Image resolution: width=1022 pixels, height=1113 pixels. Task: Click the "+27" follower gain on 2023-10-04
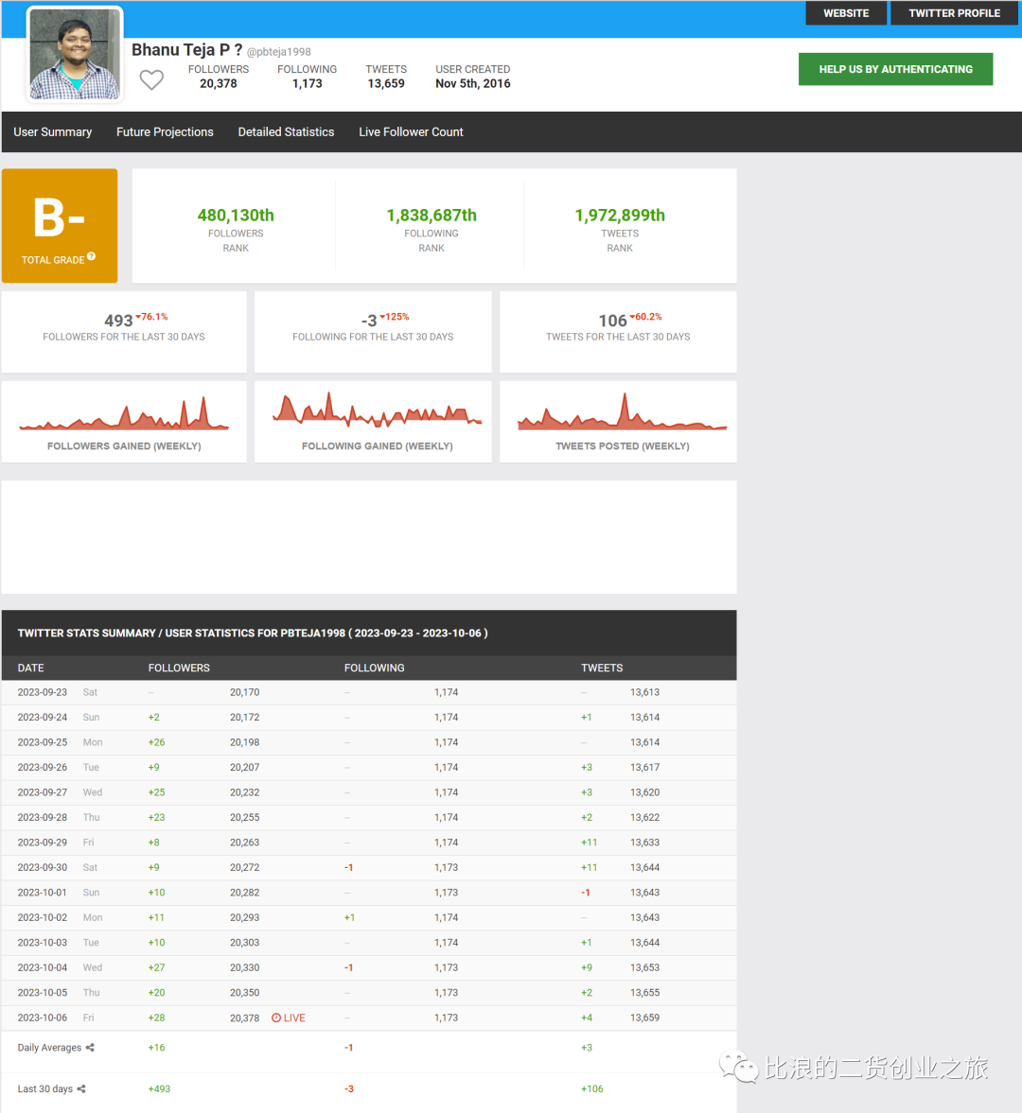(x=156, y=967)
